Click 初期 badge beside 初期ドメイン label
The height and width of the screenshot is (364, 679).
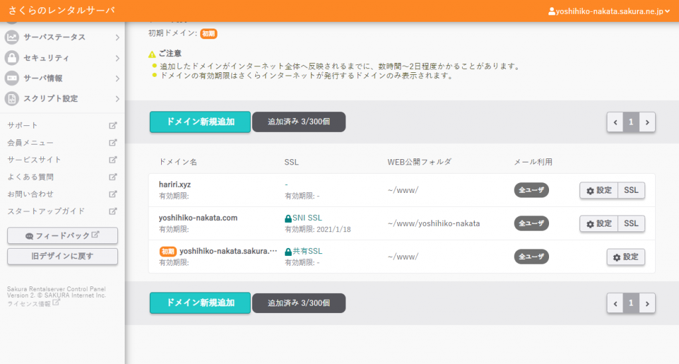[209, 33]
